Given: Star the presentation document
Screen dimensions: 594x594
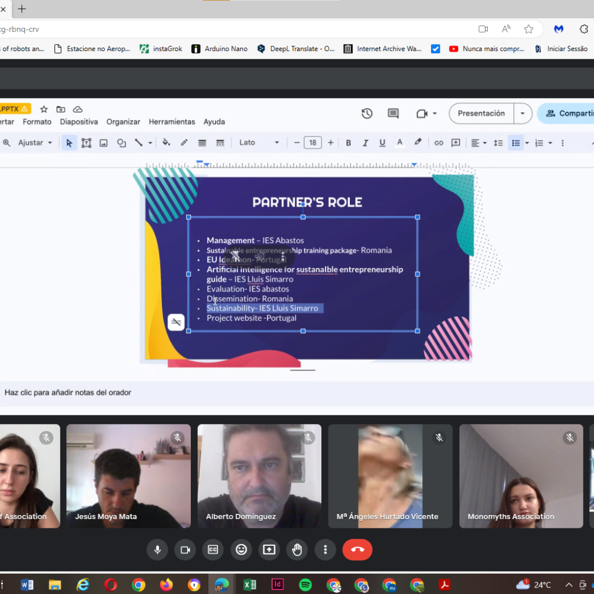Looking at the screenshot, I should (x=44, y=109).
